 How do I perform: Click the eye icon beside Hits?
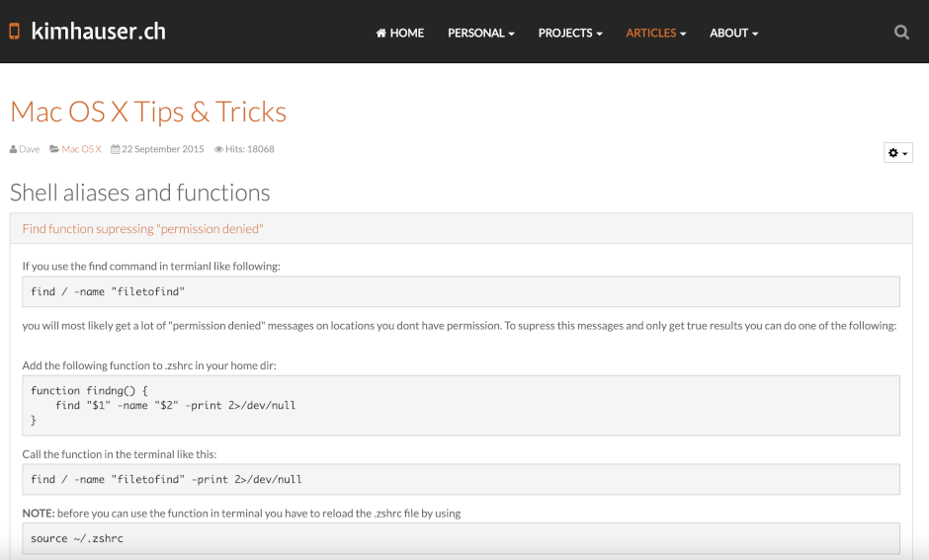(218, 149)
